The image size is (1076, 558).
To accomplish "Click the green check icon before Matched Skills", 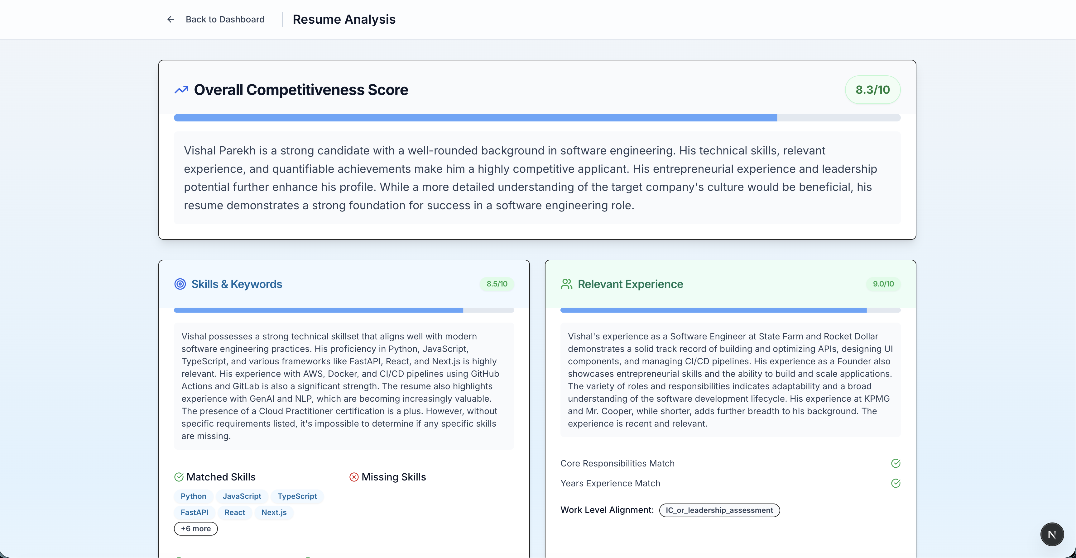I will (x=179, y=477).
